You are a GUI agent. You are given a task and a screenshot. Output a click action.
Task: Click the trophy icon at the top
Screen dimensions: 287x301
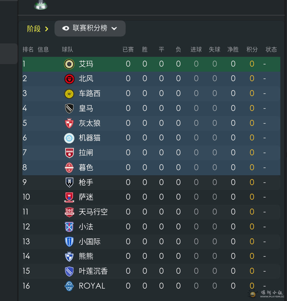click(41, 5)
